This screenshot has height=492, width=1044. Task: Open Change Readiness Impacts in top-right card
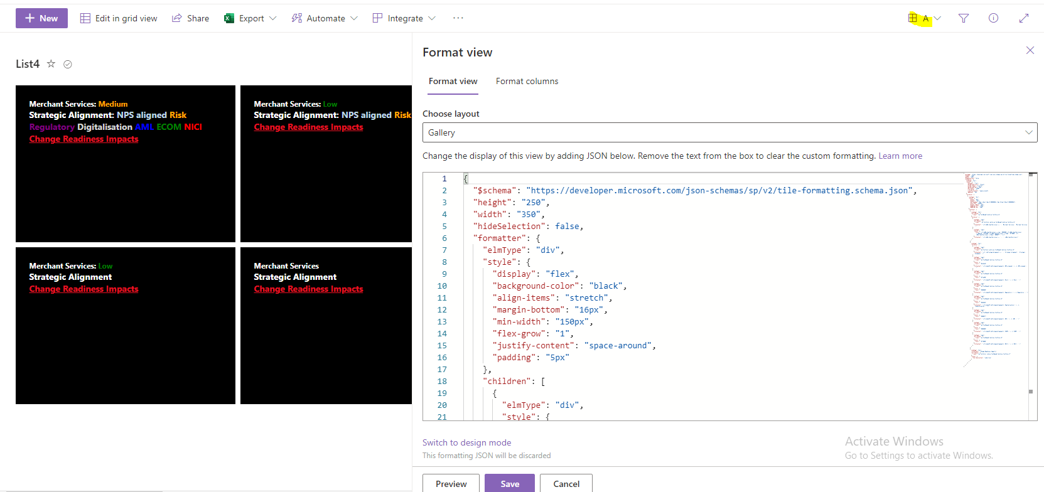click(308, 127)
